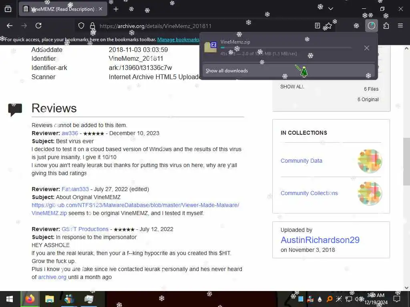Open reviewer Fabian333 profile
This screenshot has width=410, height=307.
click(x=75, y=189)
